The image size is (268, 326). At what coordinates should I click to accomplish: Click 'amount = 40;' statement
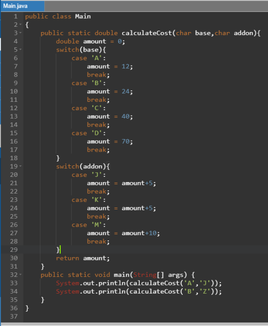[110, 117]
